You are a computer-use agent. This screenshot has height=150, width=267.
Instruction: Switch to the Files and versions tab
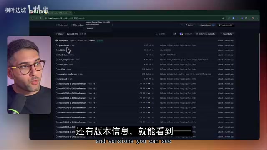77,25
